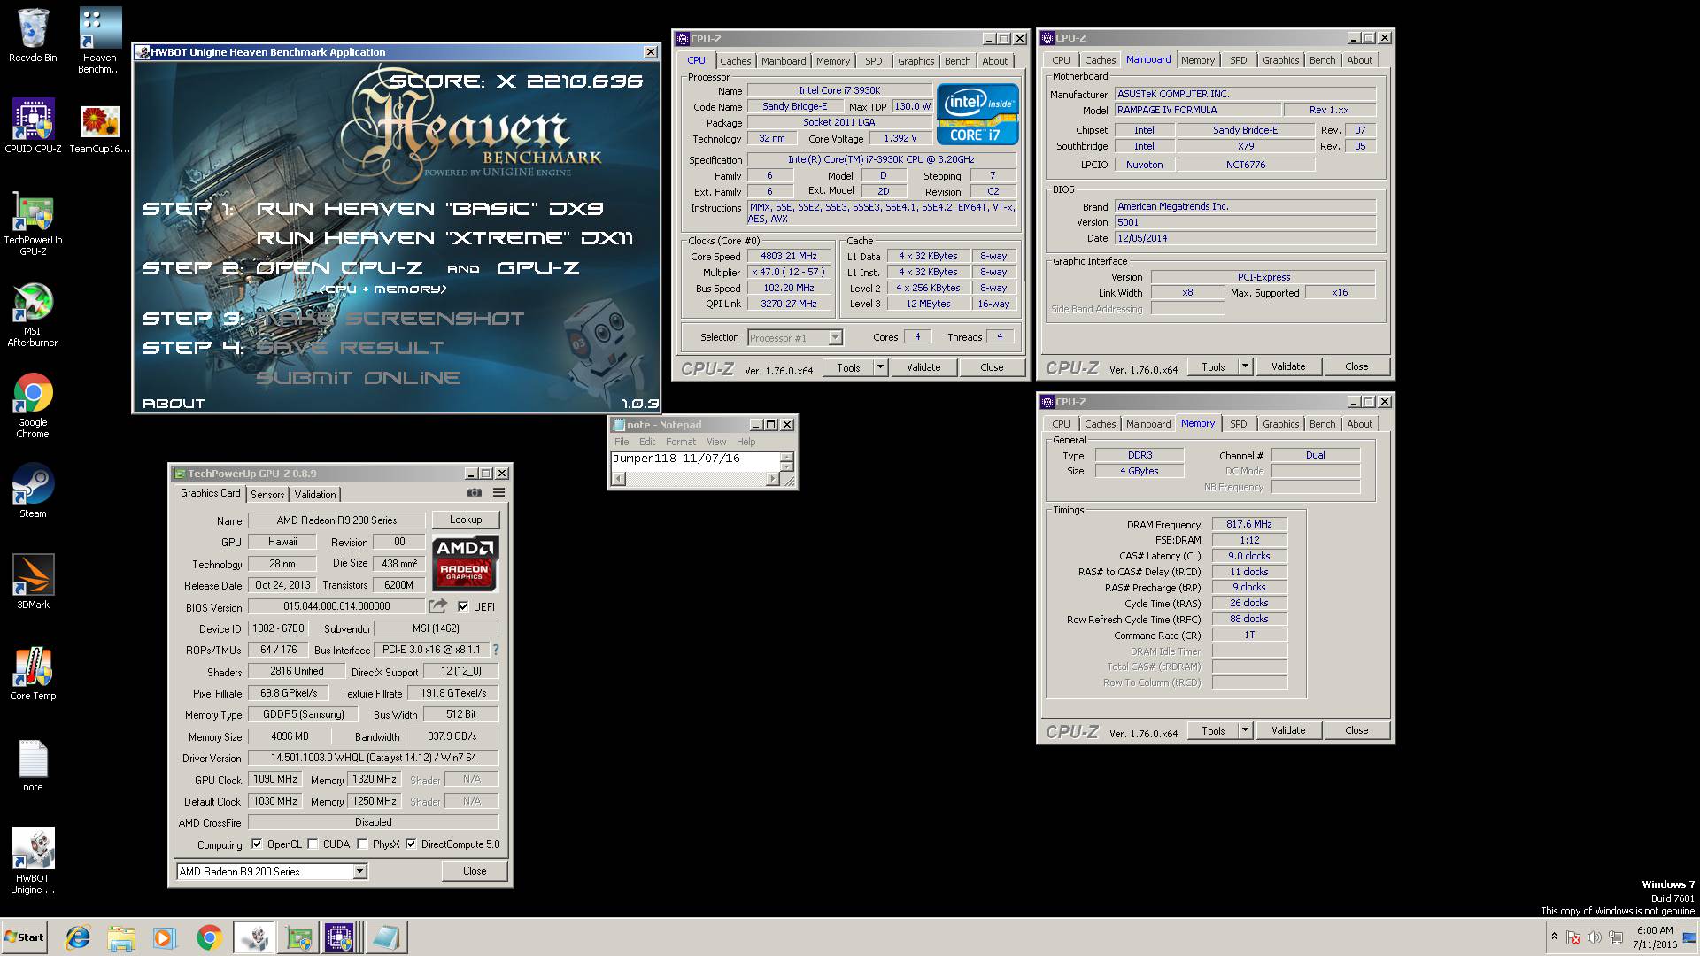Image resolution: width=1700 pixels, height=956 pixels.
Task: Open the note text file icon
Action: 33,766
